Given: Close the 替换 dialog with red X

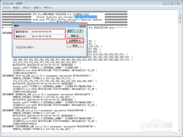Looking at the screenshot, I should click(x=83, y=26).
